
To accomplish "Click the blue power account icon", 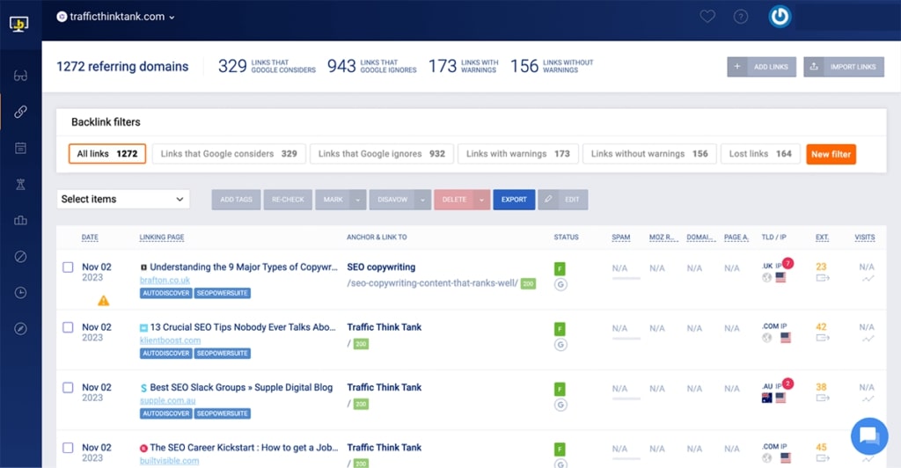I will 780,17.
